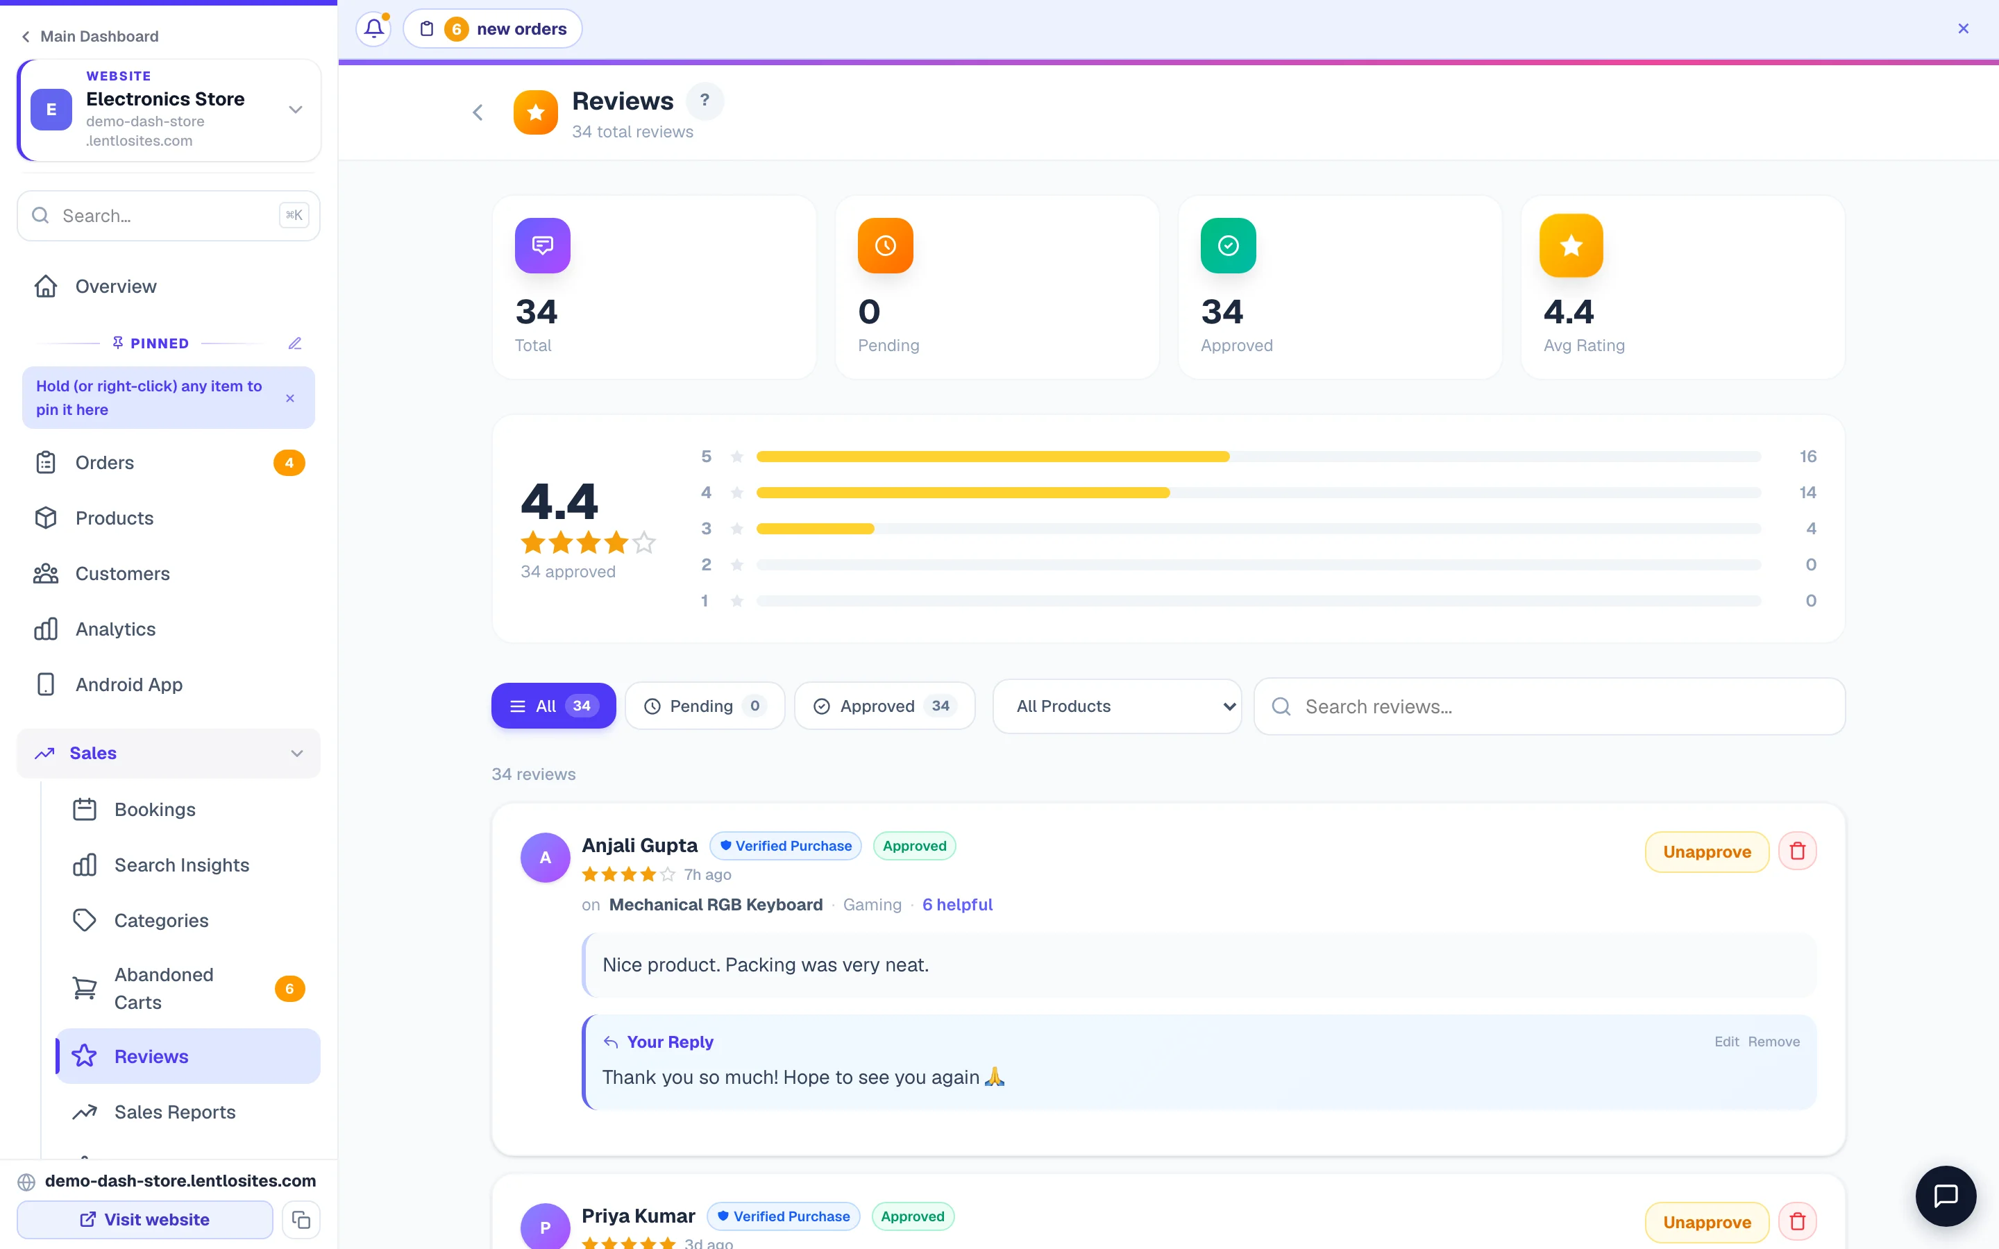Click Visit website button
1999x1249 pixels.
pyautogui.click(x=145, y=1219)
